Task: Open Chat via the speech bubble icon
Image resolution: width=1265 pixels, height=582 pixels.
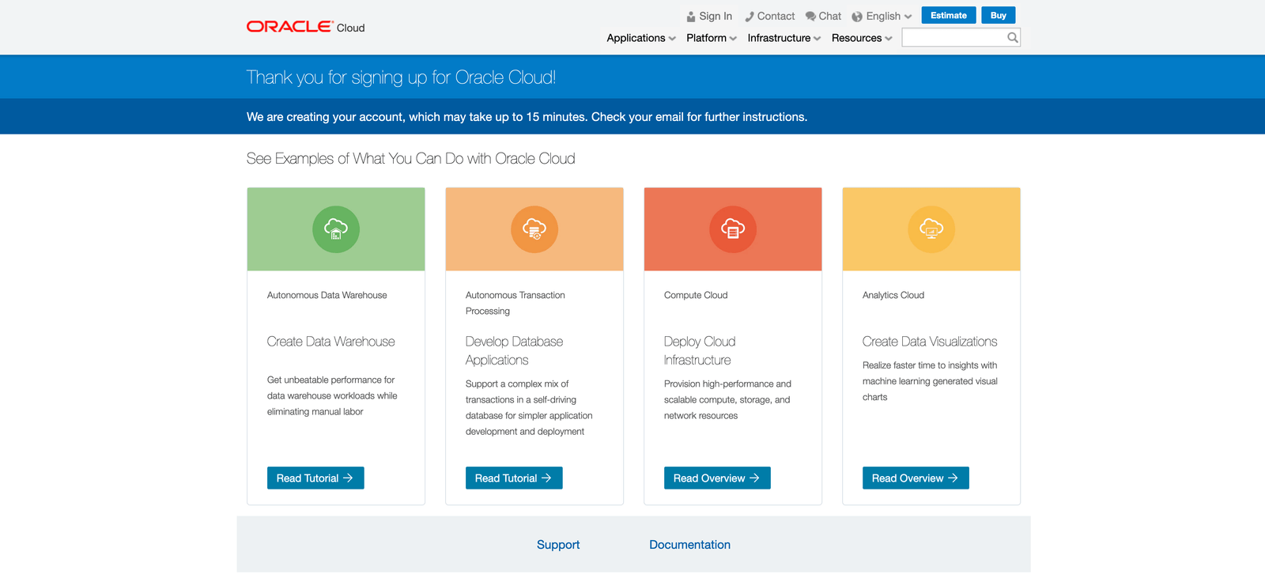Action: (x=810, y=17)
